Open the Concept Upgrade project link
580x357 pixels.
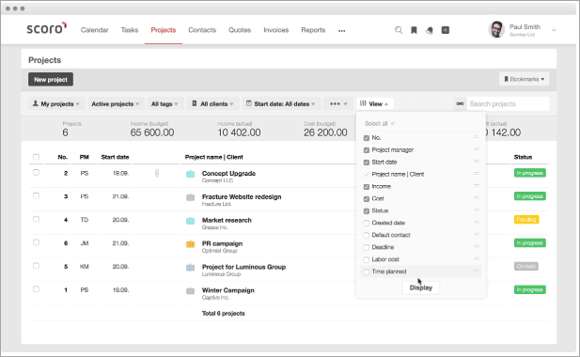coord(228,173)
